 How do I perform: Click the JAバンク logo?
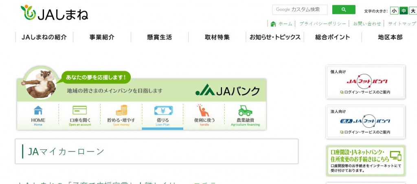227,90
